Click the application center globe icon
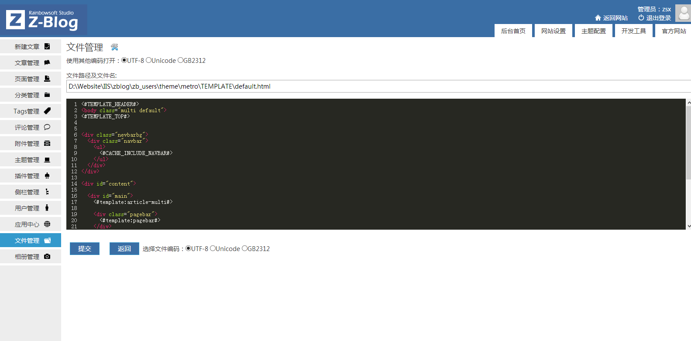The height and width of the screenshot is (341, 691). [47, 224]
